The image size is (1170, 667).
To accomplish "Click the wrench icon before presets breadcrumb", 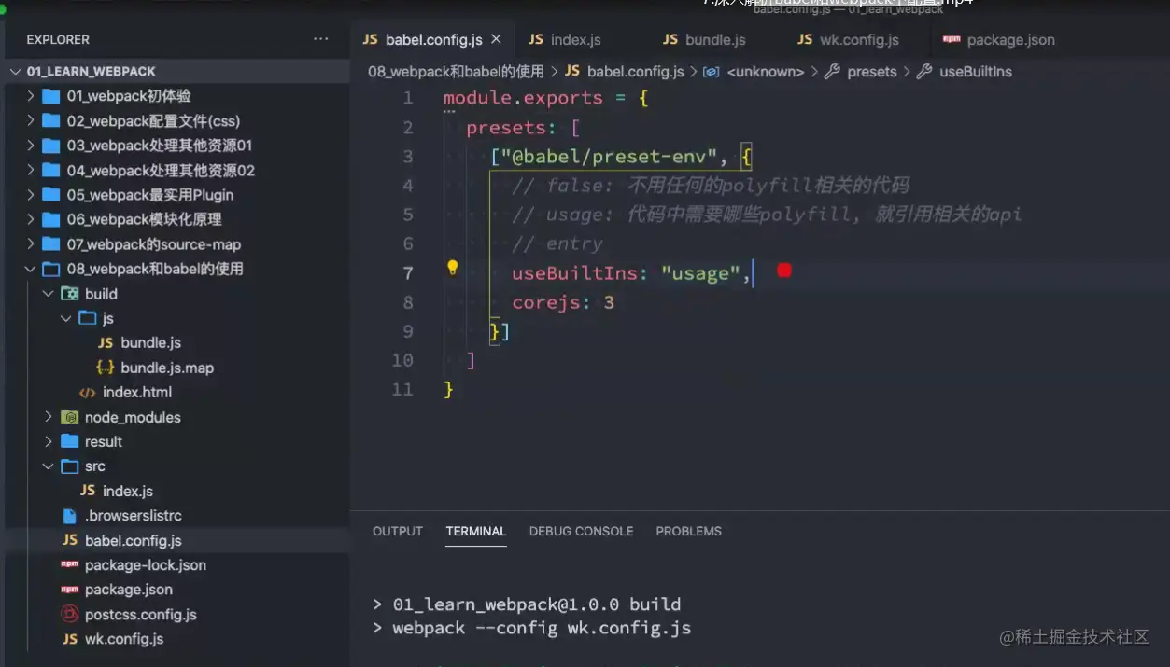I will (x=832, y=71).
